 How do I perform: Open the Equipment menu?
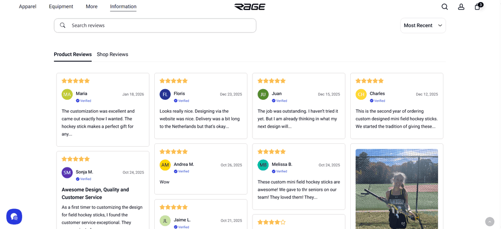coord(61,7)
